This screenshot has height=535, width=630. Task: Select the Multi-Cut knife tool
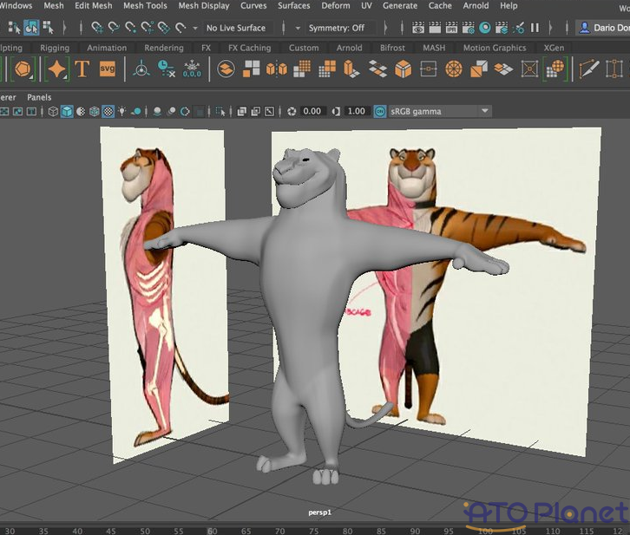(589, 69)
